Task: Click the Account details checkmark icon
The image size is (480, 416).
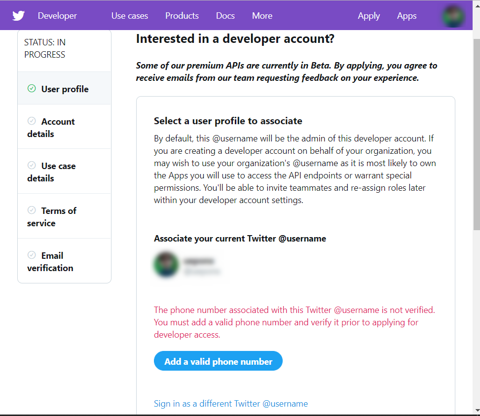Action: pyautogui.click(x=32, y=121)
